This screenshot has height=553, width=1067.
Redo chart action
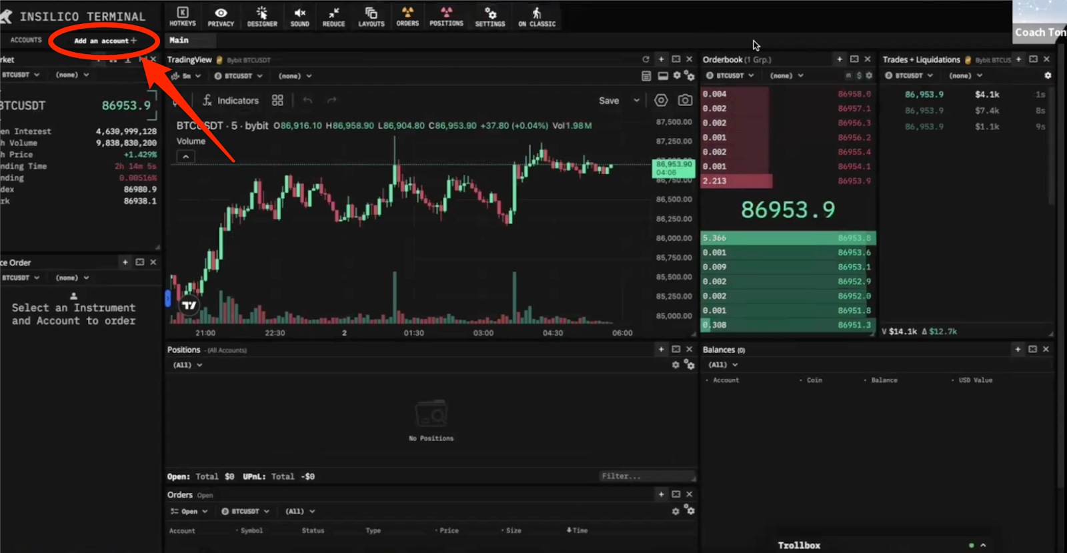pos(331,100)
